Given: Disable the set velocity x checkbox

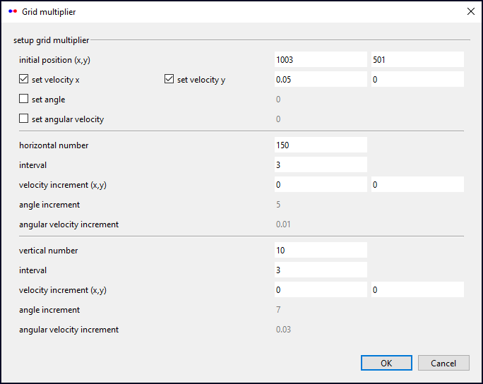Looking at the screenshot, I should 24,80.
